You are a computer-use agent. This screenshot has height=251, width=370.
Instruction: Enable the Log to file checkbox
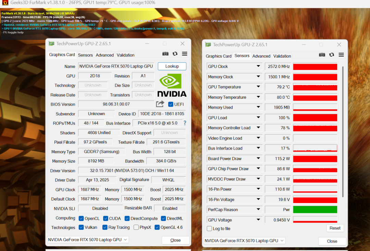[x=209, y=229]
